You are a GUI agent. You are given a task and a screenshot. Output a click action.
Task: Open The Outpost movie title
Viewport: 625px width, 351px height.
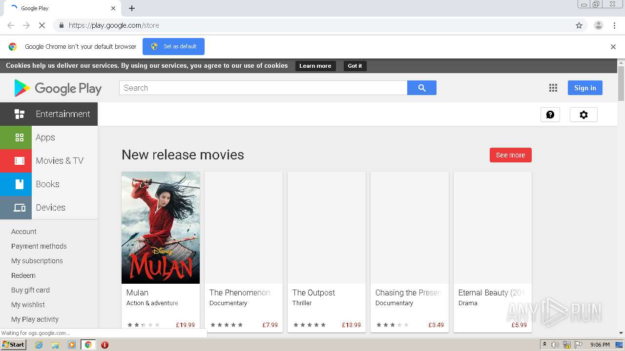click(x=313, y=292)
